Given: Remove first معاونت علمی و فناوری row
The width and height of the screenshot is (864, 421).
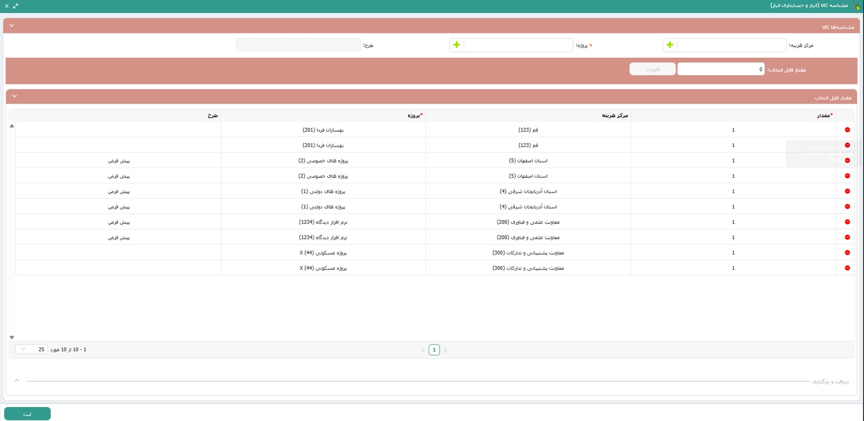Looking at the screenshot, I should 847,222.
